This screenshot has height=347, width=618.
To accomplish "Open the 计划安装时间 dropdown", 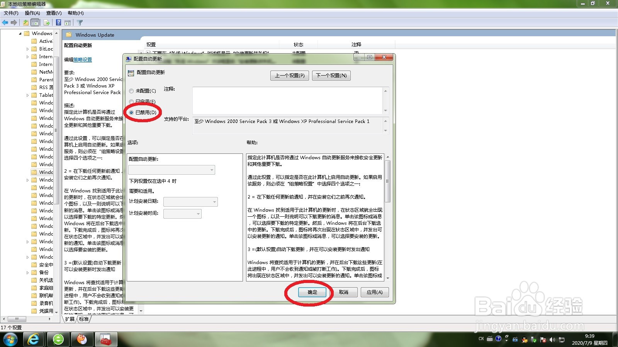I will (182, 214).
